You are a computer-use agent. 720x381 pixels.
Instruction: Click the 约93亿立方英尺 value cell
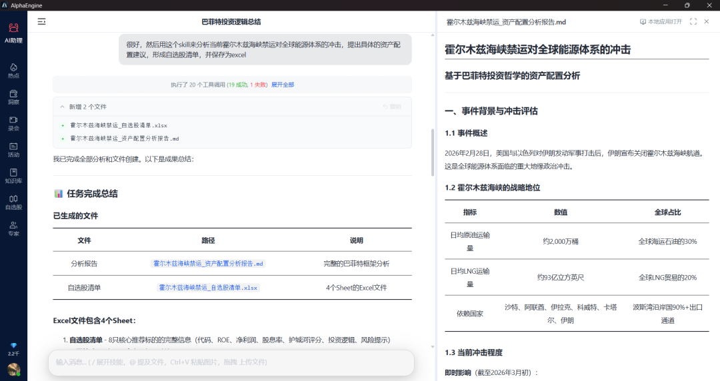(560, 277)
